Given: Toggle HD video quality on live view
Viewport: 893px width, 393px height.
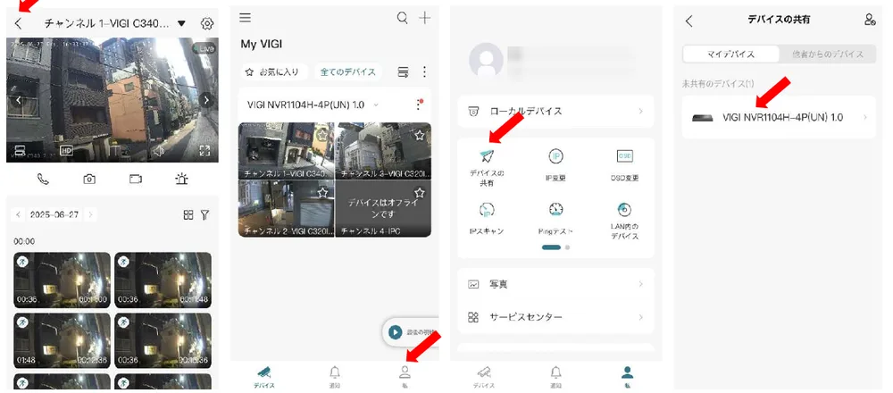Looking at the screenshot, I should [x=67, y=151].
